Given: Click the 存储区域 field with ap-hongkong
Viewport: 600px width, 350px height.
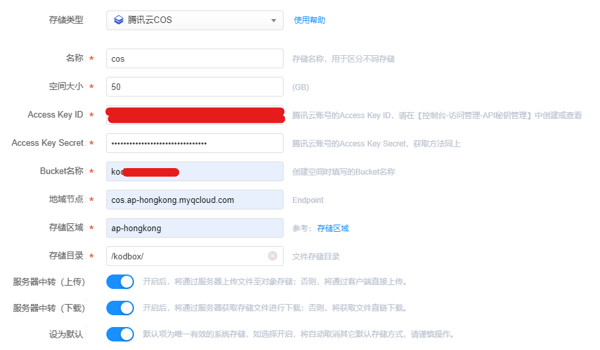Looking at the screenshot, I should (194, 228).
